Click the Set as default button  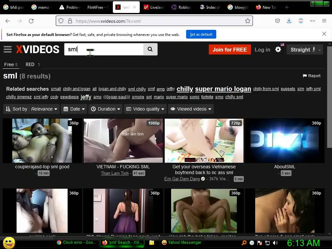201,34
